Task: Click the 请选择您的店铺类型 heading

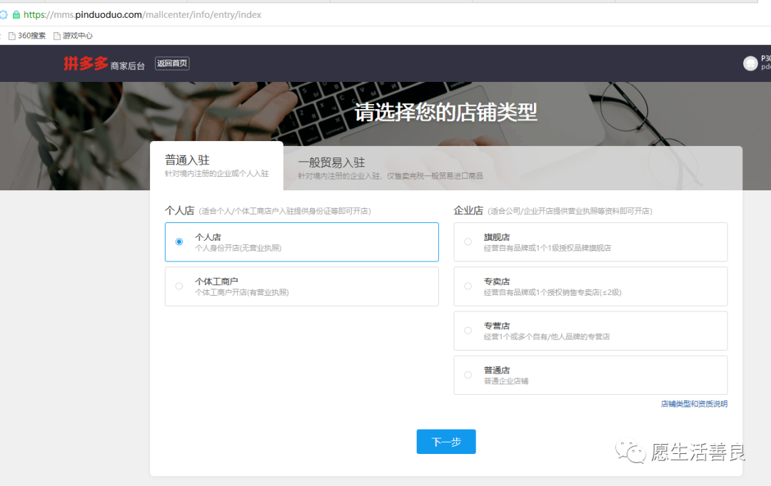Action: tap(446, 113)
